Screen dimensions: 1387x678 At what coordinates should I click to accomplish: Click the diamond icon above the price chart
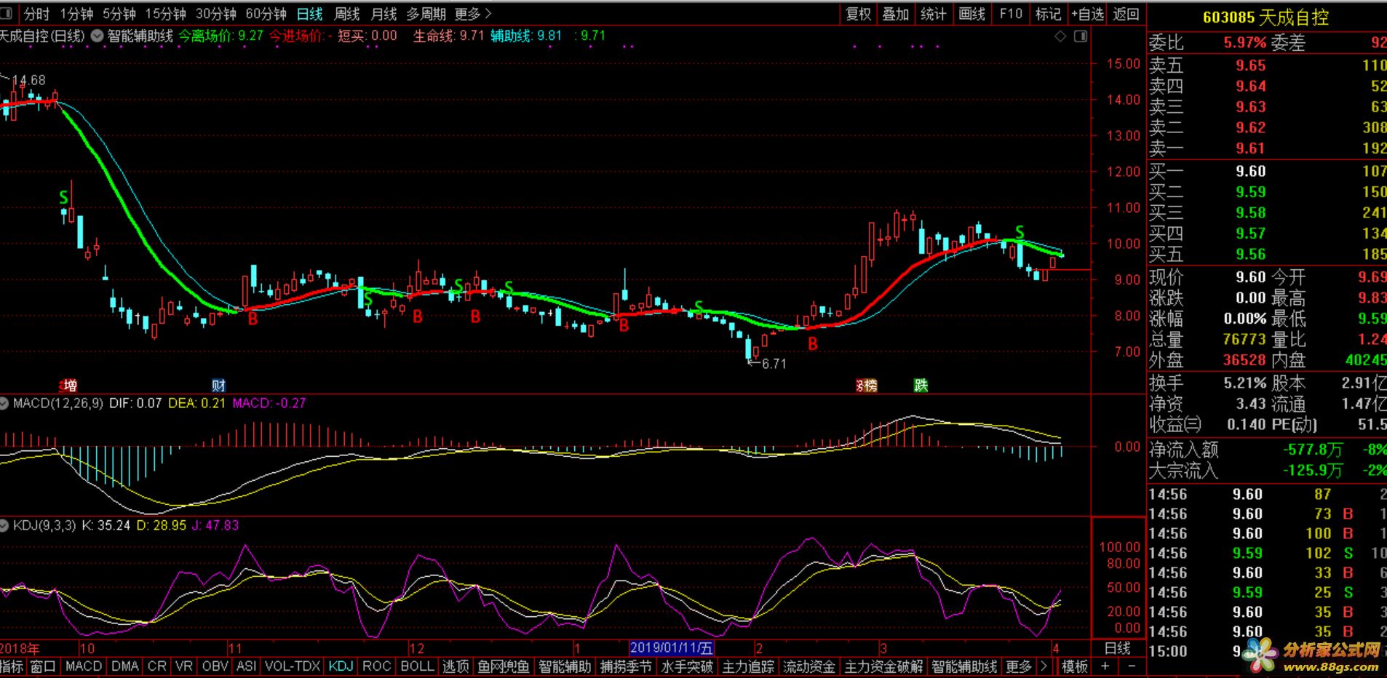point(1060,36)
